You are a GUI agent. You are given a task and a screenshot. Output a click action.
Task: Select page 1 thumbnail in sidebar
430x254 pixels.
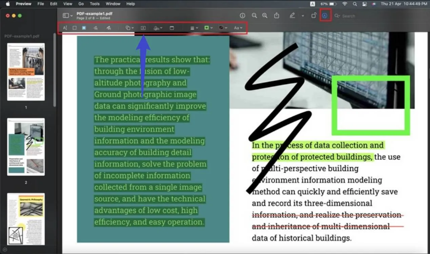(x=26, y=72)
